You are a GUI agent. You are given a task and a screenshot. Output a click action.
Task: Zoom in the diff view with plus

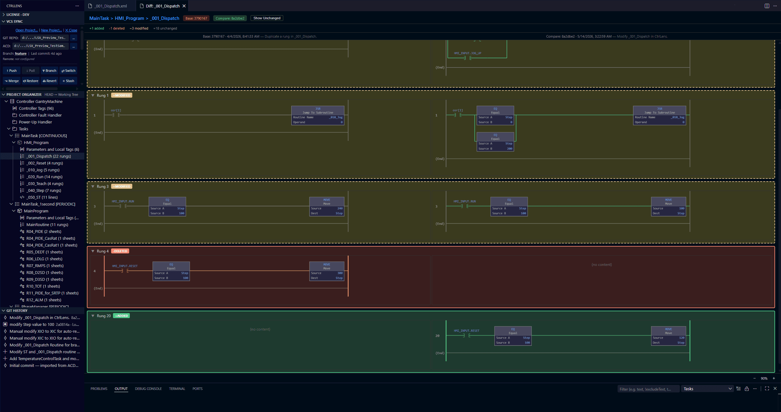click(x=774, y=378)
